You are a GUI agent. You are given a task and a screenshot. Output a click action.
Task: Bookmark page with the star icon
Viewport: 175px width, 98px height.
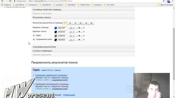164,1
